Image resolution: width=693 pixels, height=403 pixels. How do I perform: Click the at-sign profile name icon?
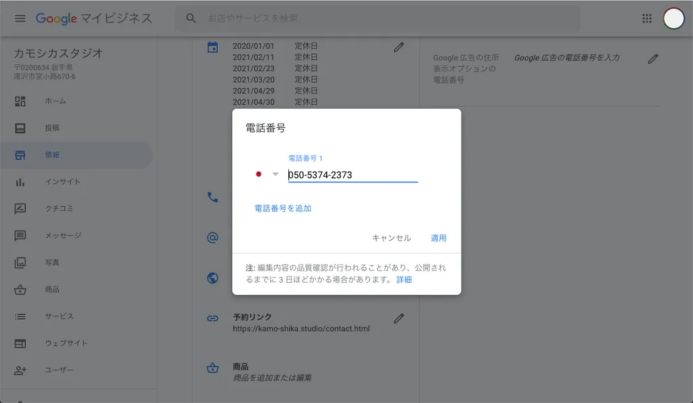tap(213, 237)
